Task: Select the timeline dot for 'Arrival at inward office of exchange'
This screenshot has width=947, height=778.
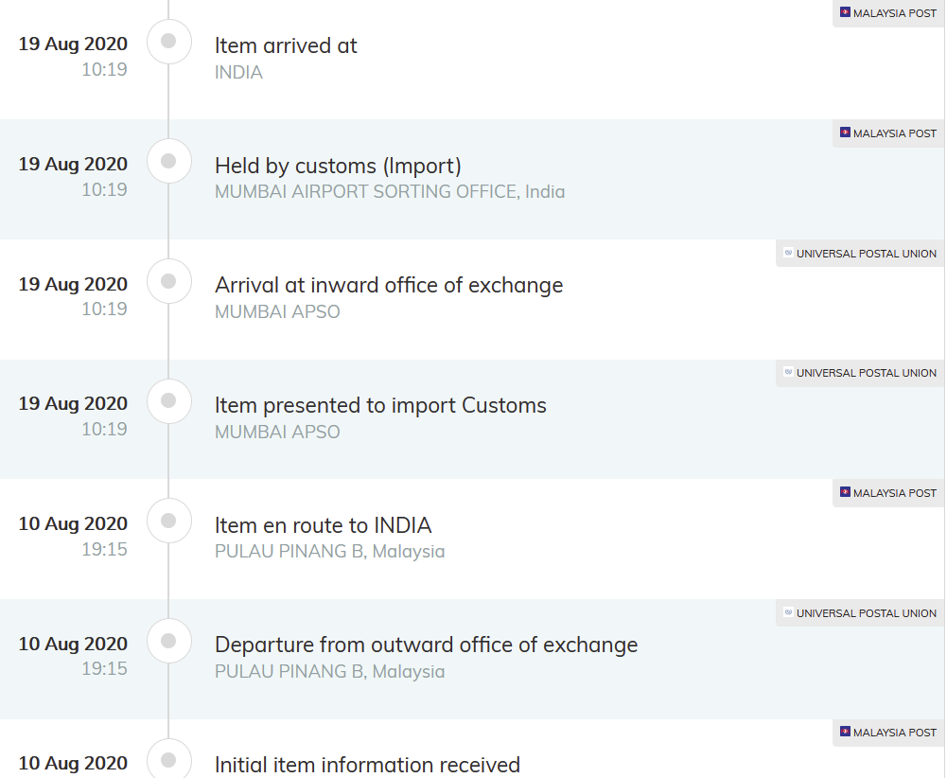Action: click(169, 281)
